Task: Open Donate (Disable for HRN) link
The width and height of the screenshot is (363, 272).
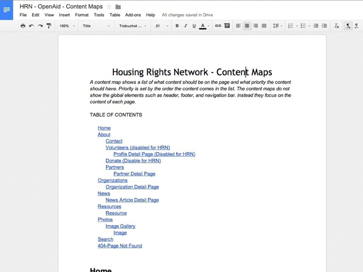Action: [133, 160]
